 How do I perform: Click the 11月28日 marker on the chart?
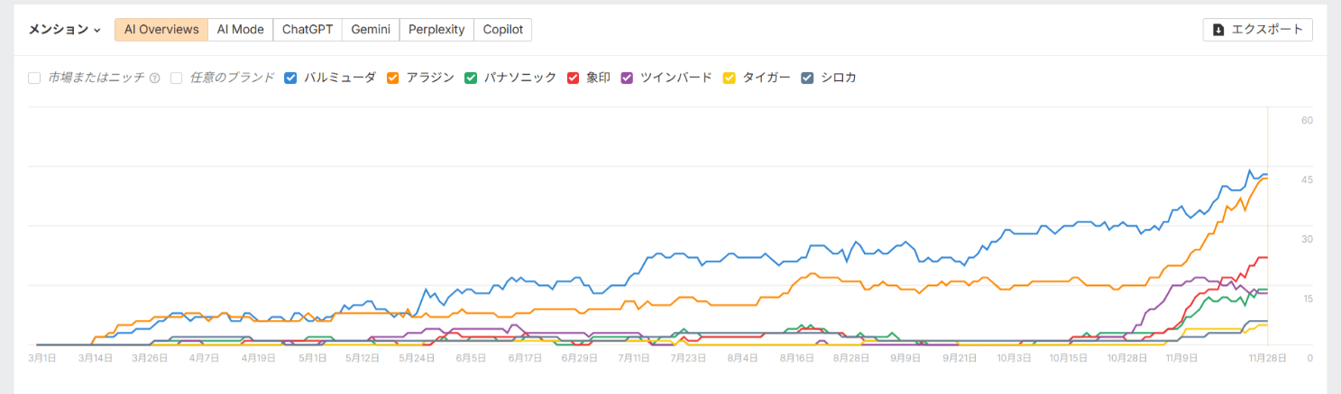(x=1267, y=357)
